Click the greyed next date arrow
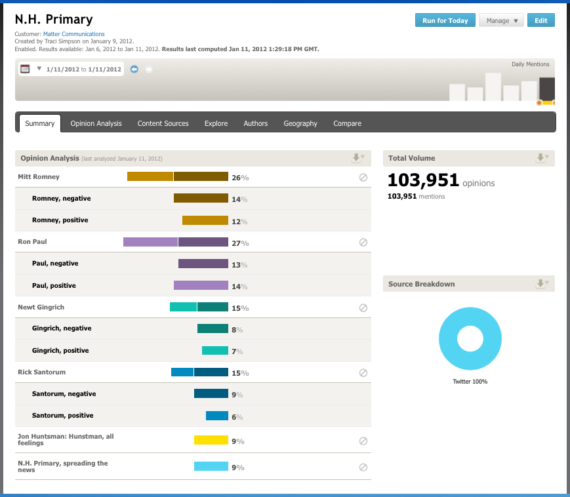The height and width of the screenshot is (497, 570). click(149, 69)
